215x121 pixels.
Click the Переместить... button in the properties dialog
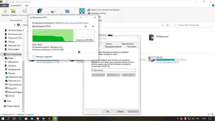[114, 75]
